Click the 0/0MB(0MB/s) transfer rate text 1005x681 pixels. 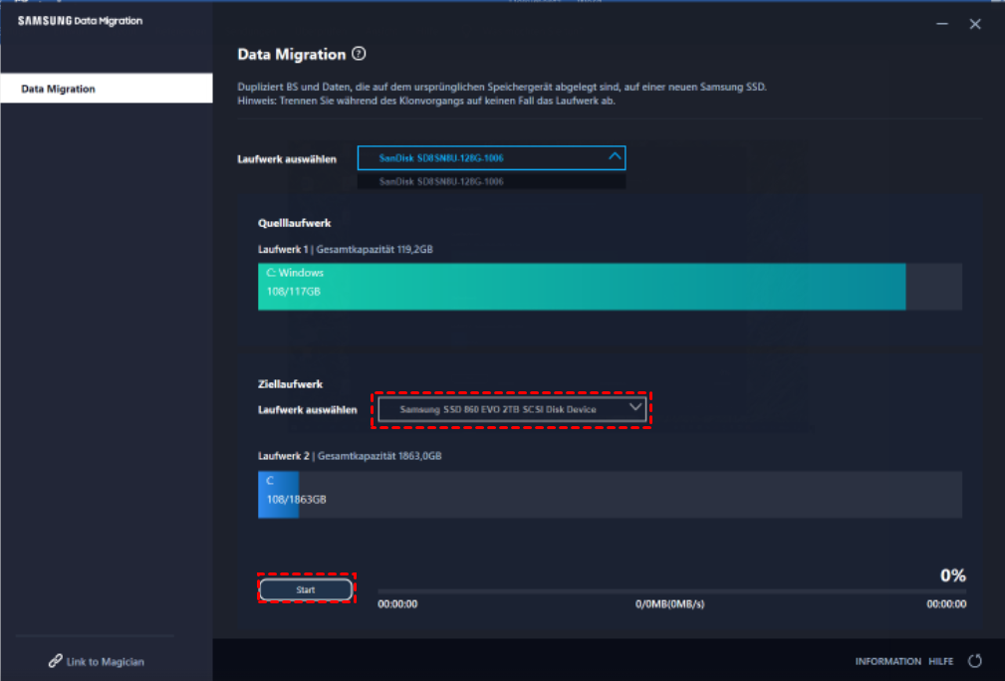(x=669, y=603)
